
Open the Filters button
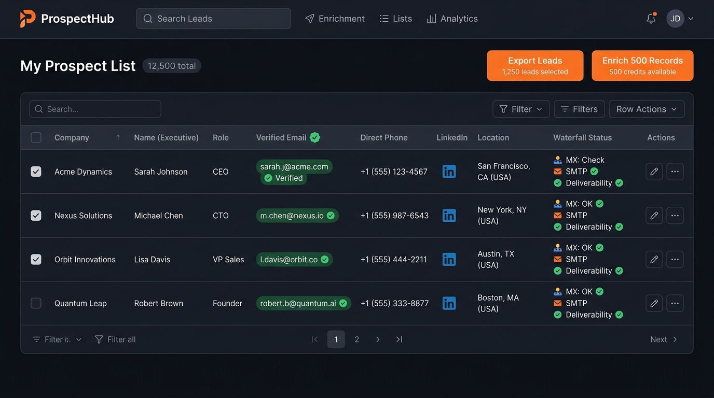click(579, 109)
